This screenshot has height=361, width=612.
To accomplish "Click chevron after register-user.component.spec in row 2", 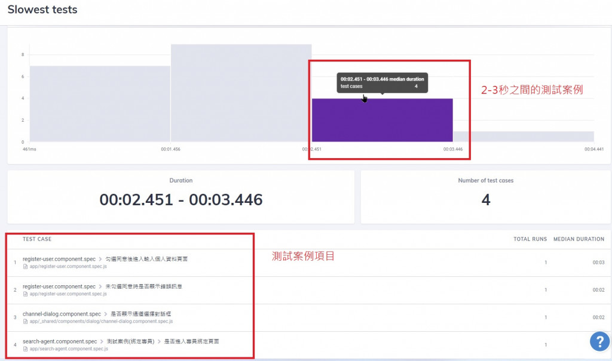I will click(100, 286).
